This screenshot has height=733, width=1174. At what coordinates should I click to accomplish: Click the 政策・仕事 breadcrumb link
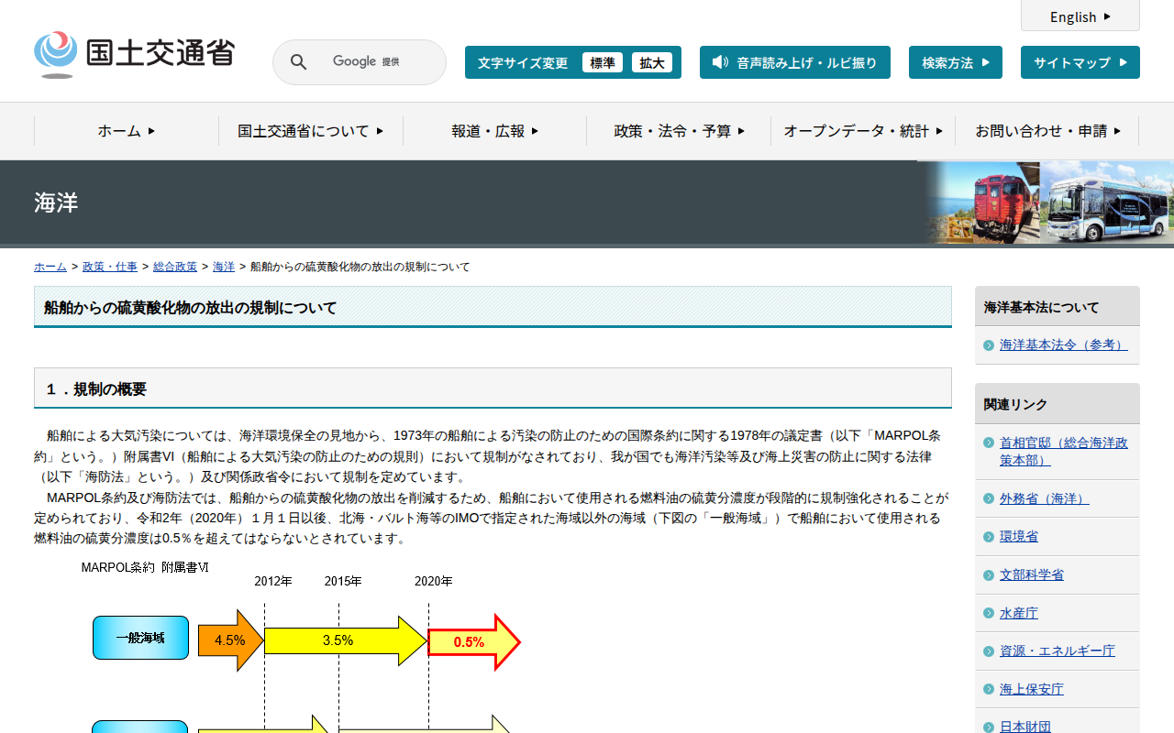point(110,267)
